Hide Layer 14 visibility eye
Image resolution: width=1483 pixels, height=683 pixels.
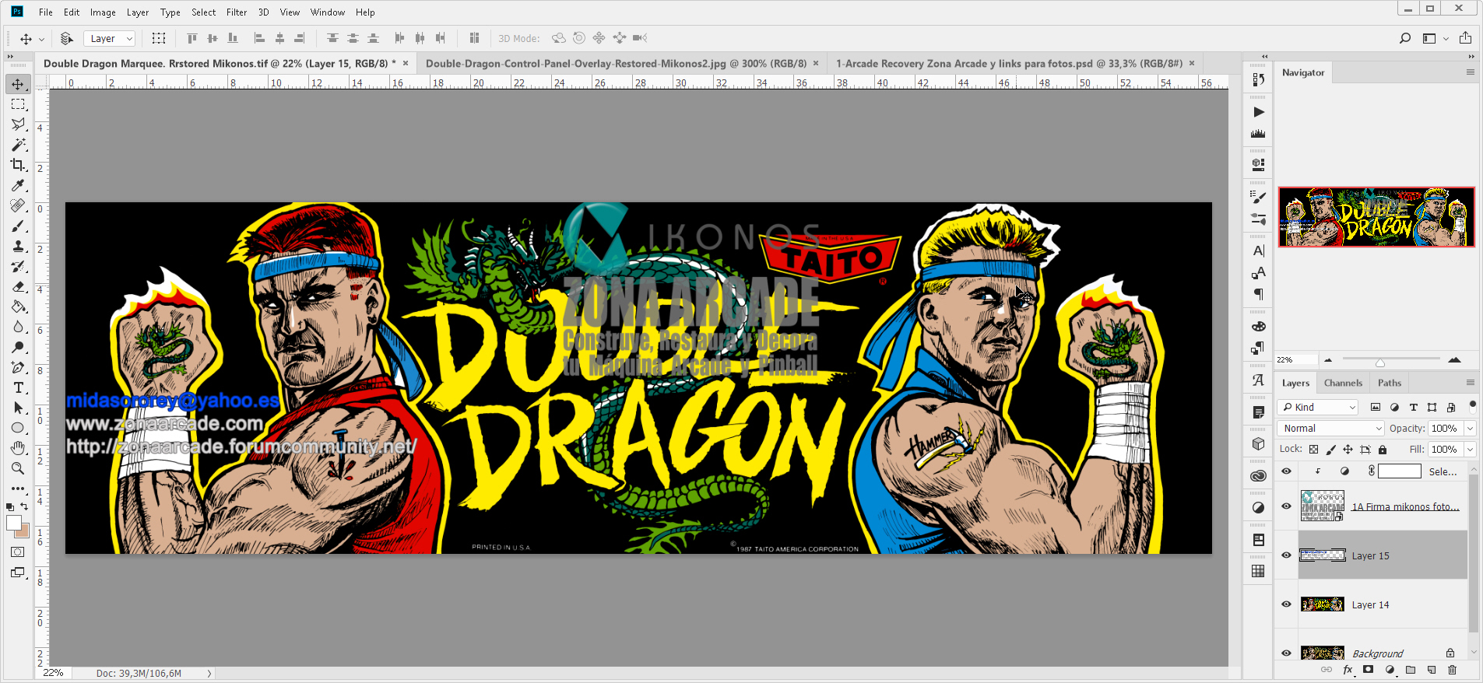pos(1286,604)
